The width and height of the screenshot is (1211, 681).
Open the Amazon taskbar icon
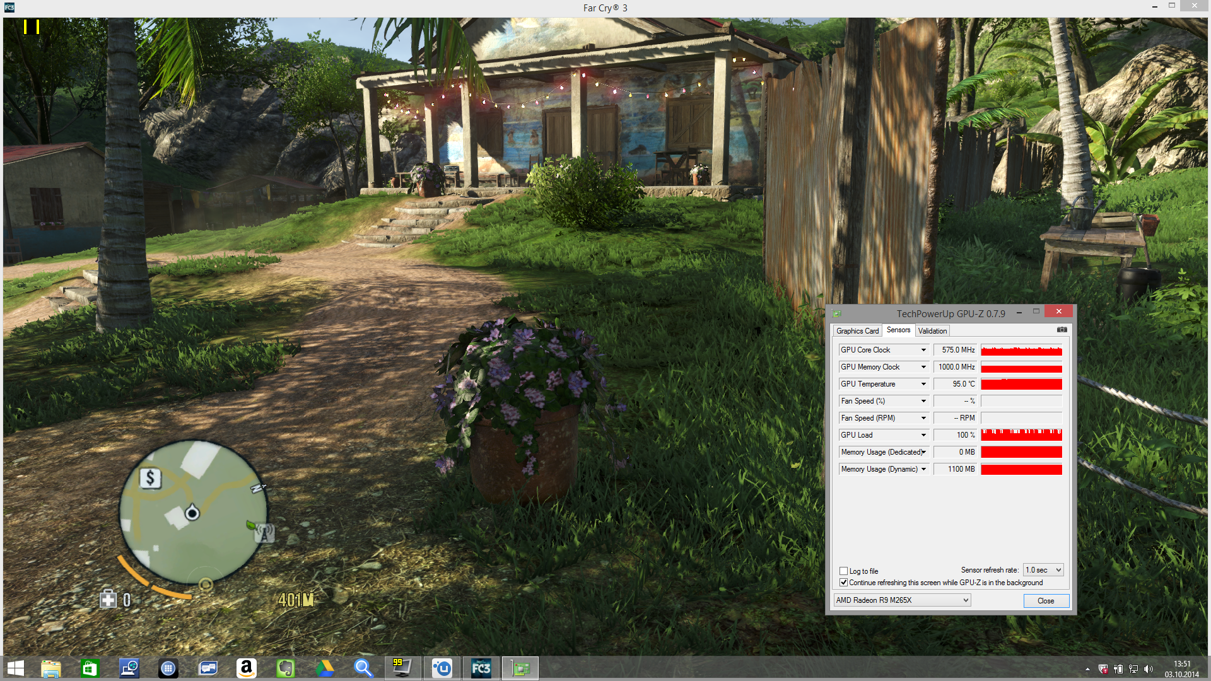point(247,668)
